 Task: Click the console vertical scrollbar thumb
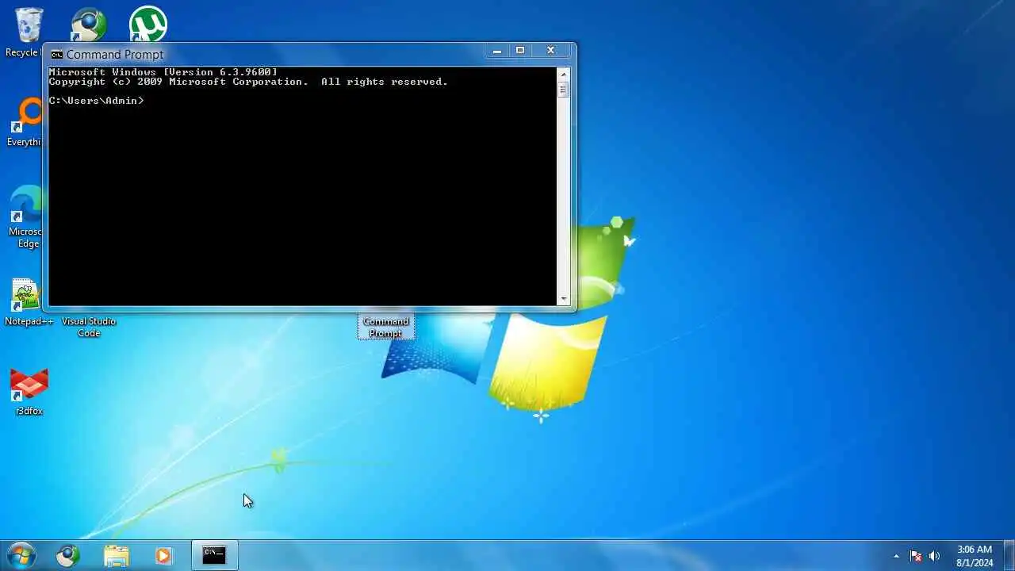[x=564, y=89]
